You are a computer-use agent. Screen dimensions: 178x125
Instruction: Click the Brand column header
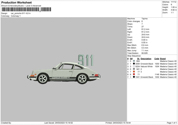(163, 58)
